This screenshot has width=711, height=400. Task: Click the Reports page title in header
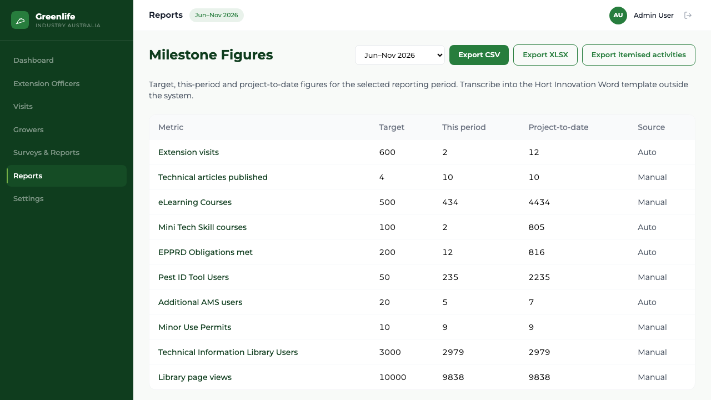166,15
